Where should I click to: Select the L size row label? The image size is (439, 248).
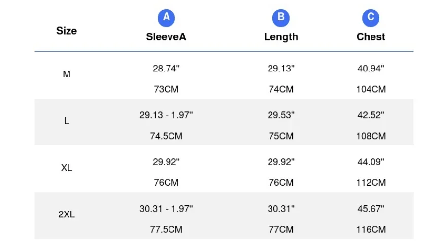(x=67, y=121)
